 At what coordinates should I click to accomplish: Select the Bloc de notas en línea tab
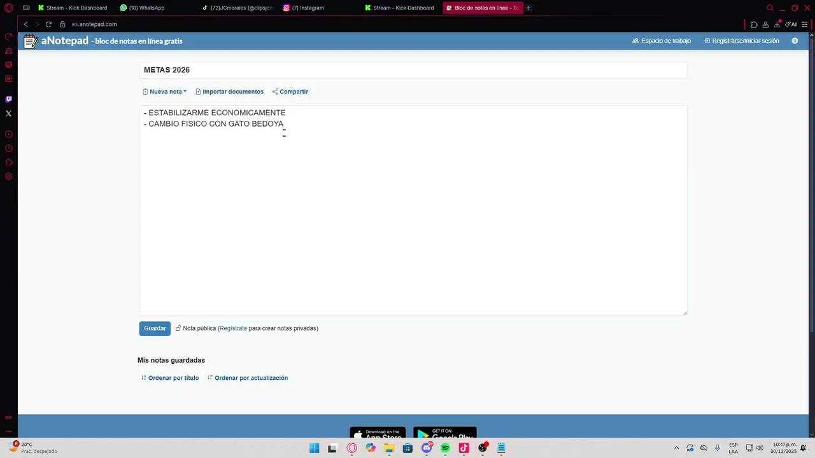pyautogui.click(x=483, y=8)
